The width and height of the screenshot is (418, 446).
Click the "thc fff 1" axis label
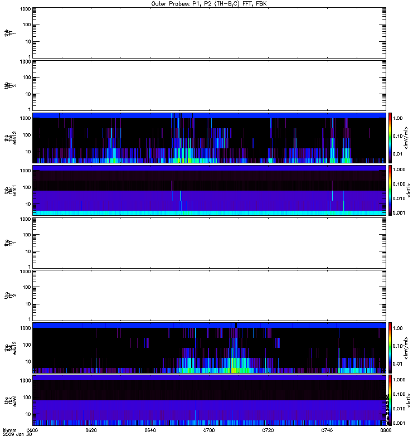pos(11,243)
